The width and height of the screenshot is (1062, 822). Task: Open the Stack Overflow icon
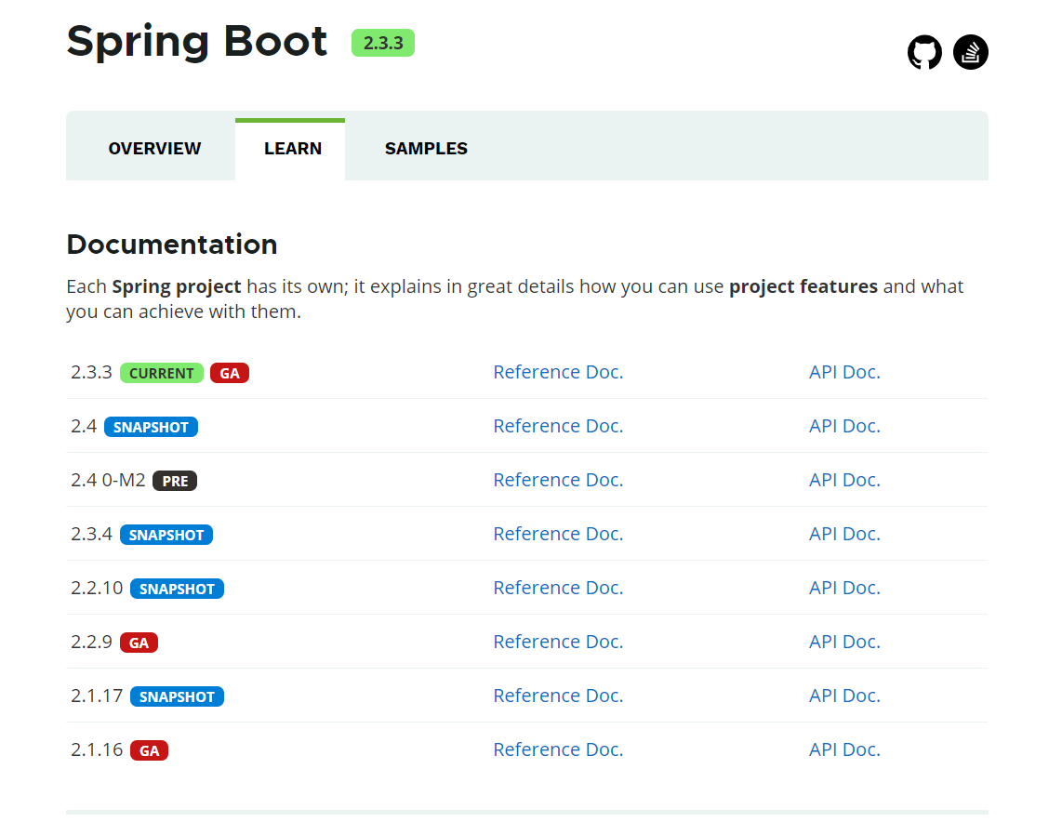971,52
